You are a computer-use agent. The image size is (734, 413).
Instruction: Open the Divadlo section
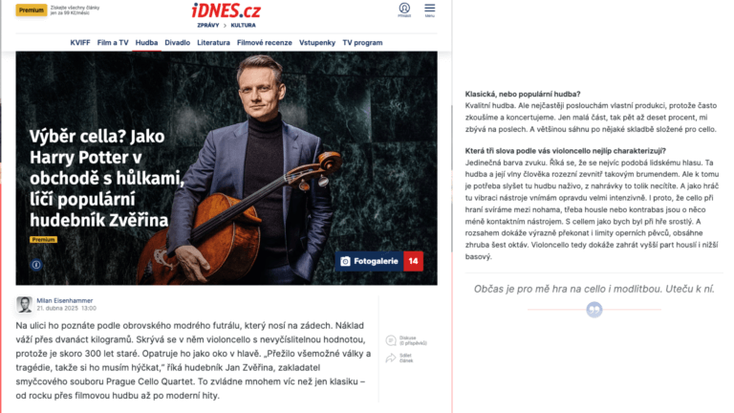[178, 43]
